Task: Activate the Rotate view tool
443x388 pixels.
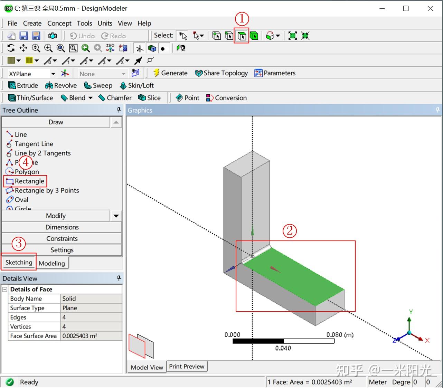Action: (x=10, y=48)
